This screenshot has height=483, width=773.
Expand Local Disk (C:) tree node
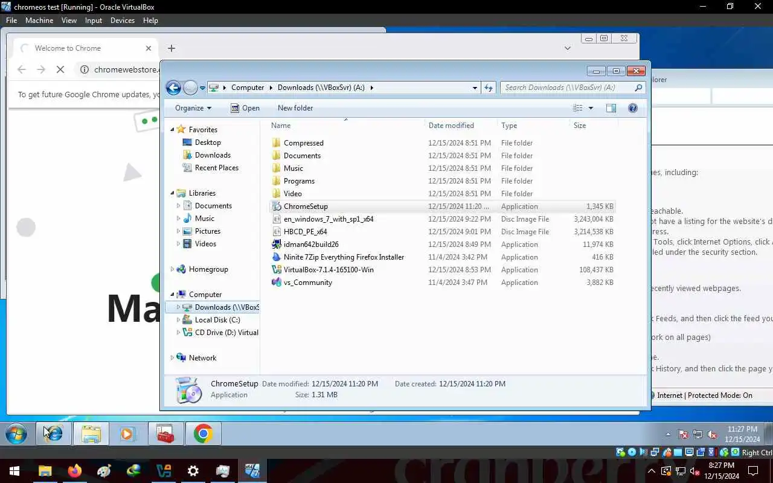pos(178,320)
